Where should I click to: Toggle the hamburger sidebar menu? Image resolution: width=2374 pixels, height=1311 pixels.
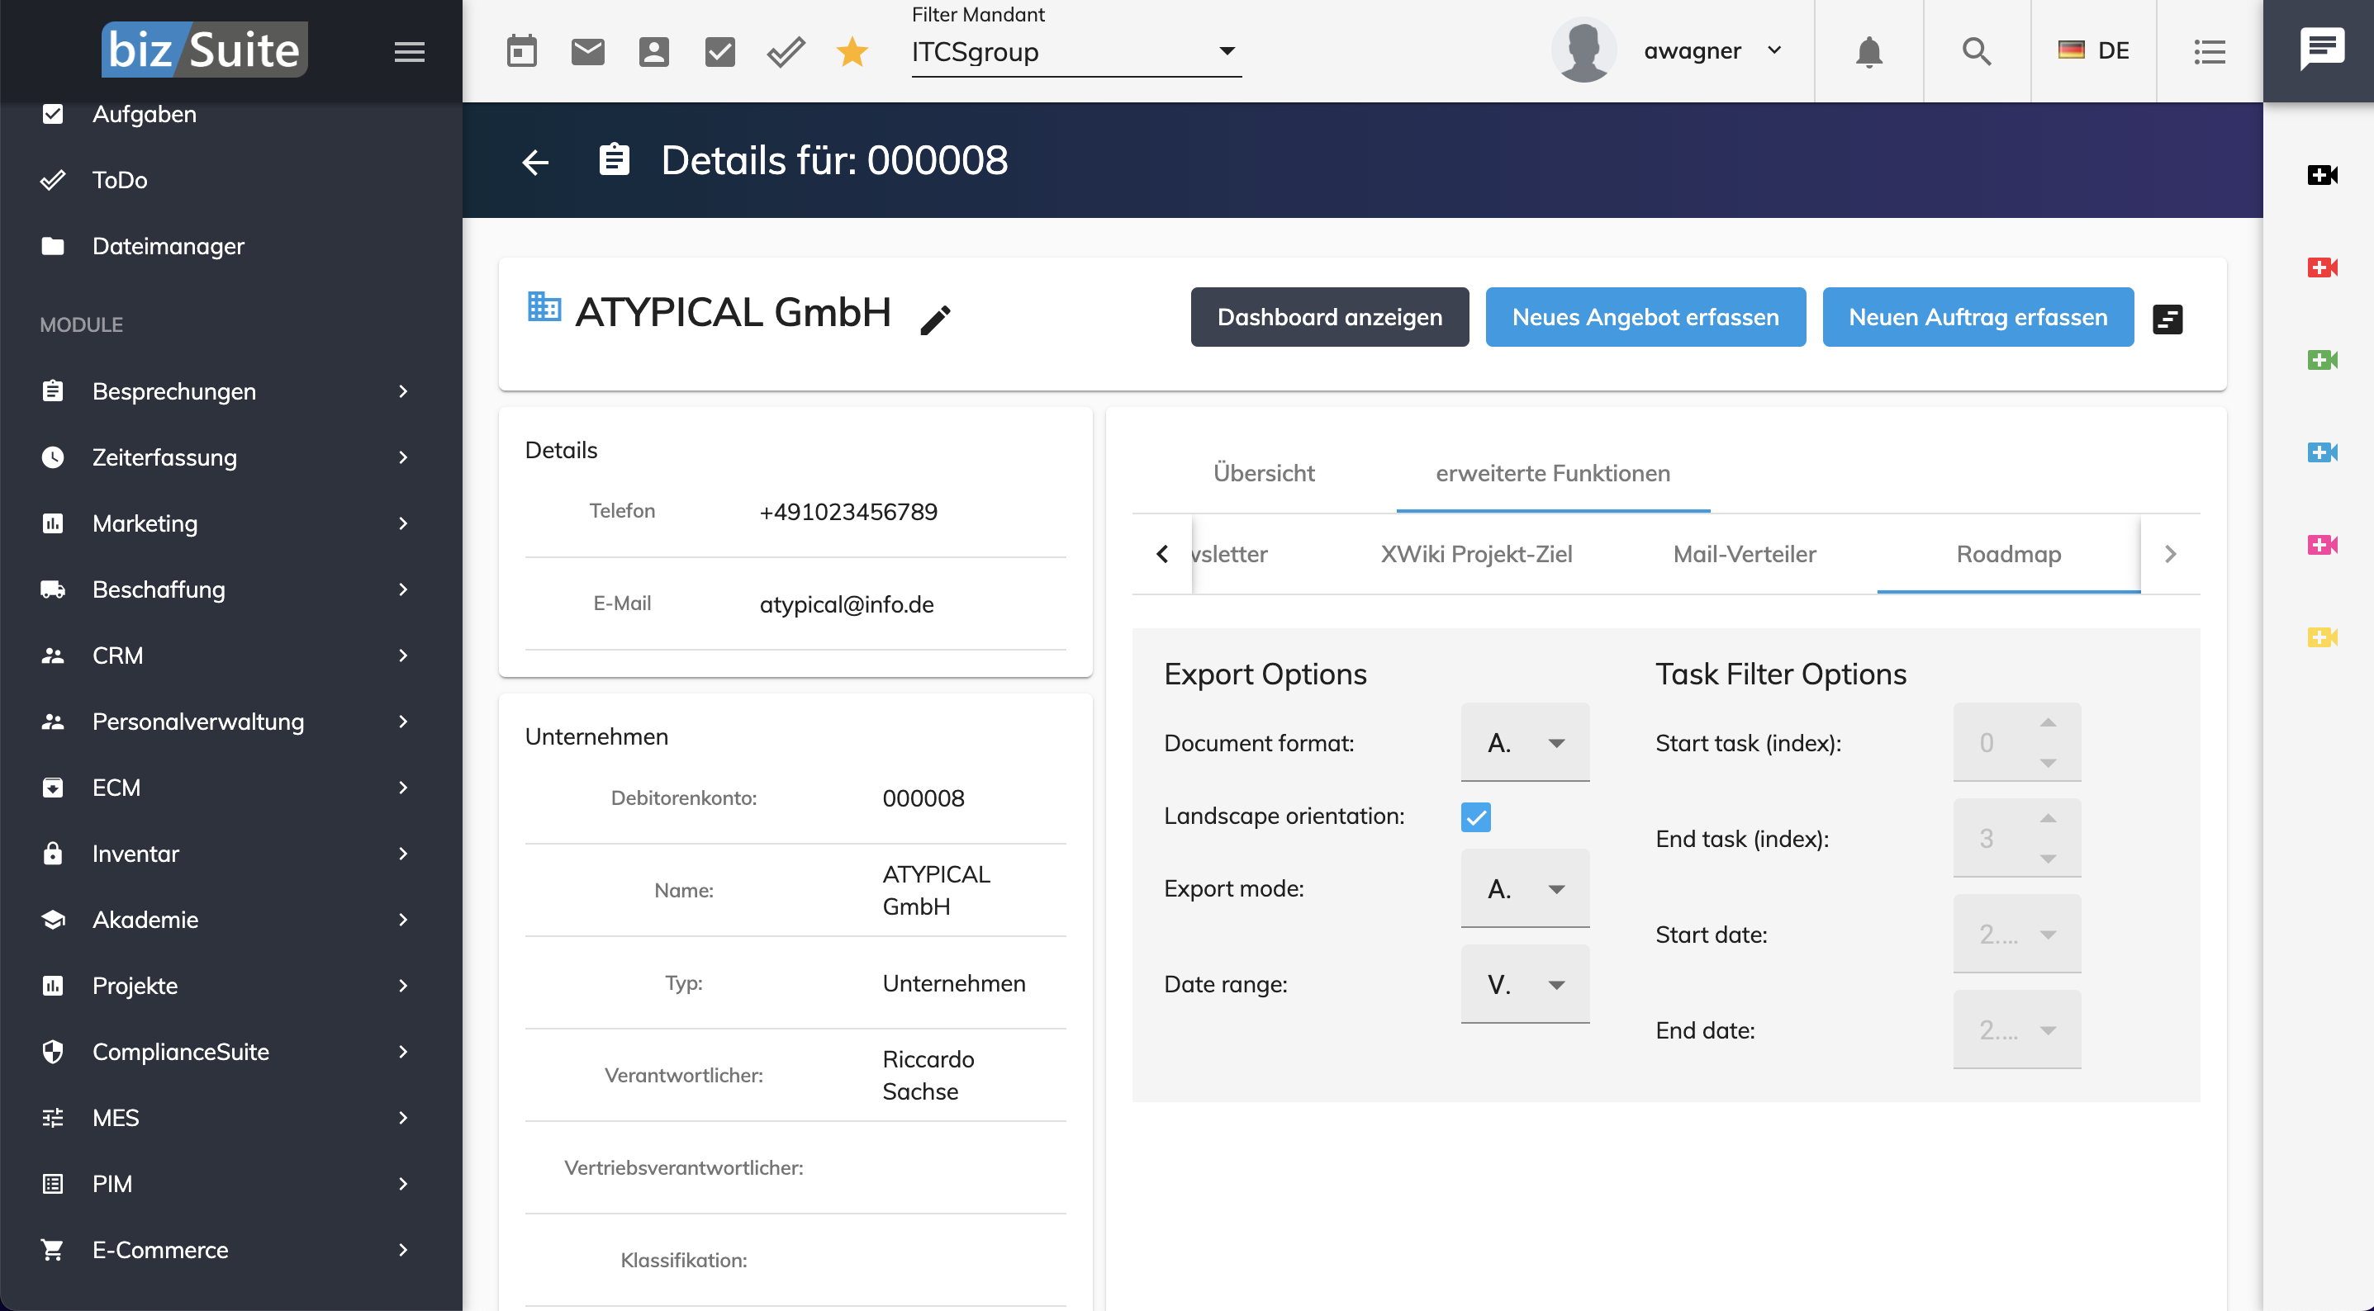pyautogui.click(x=409, y=51)
